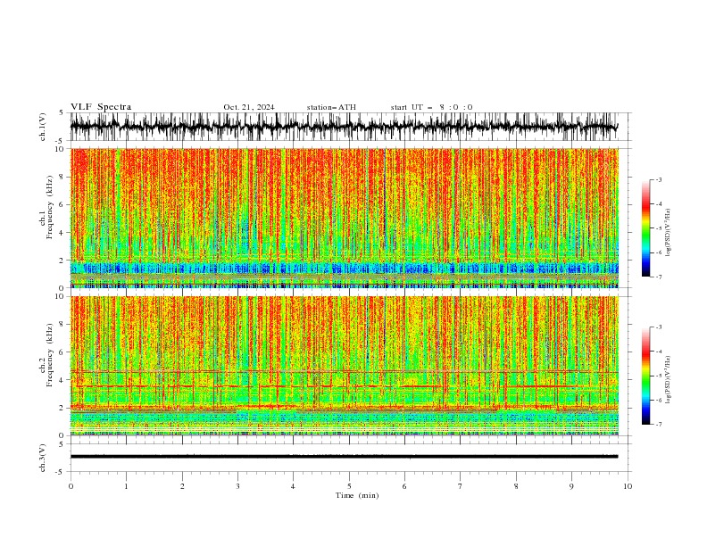Click the lower PSD color scale bar

pyautogui.click(x=646, y=376)
